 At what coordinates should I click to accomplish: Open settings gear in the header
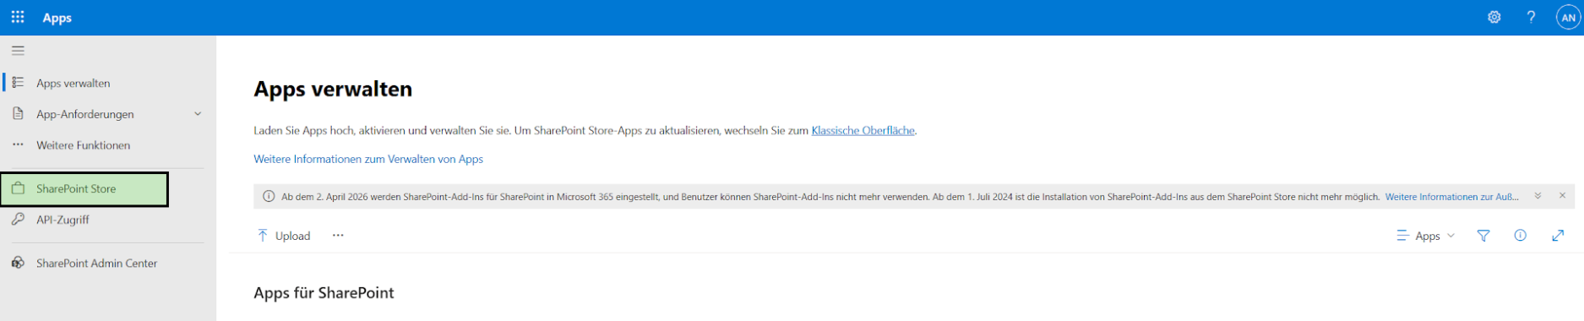pos(1494,17)
